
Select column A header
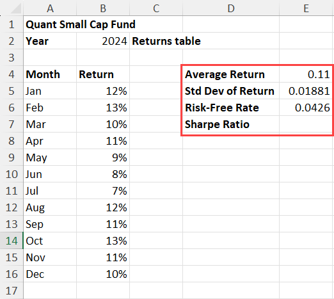click(50, 8)
